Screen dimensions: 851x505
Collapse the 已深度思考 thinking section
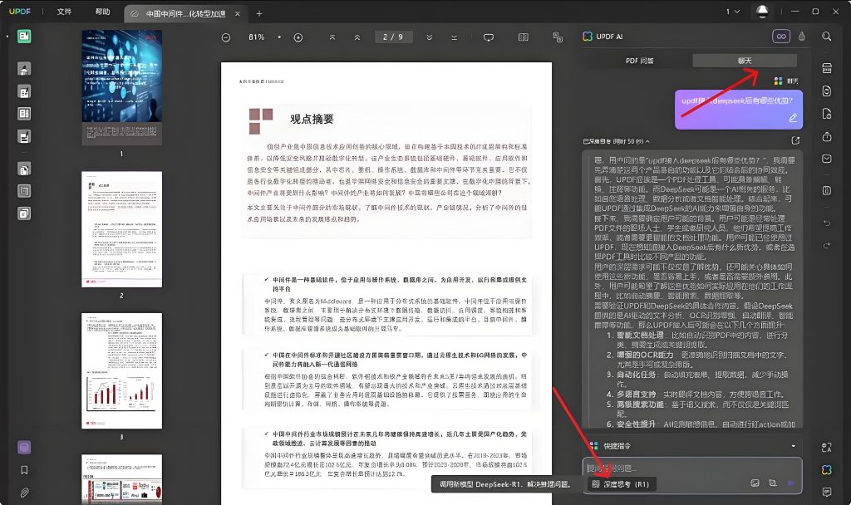616,141
